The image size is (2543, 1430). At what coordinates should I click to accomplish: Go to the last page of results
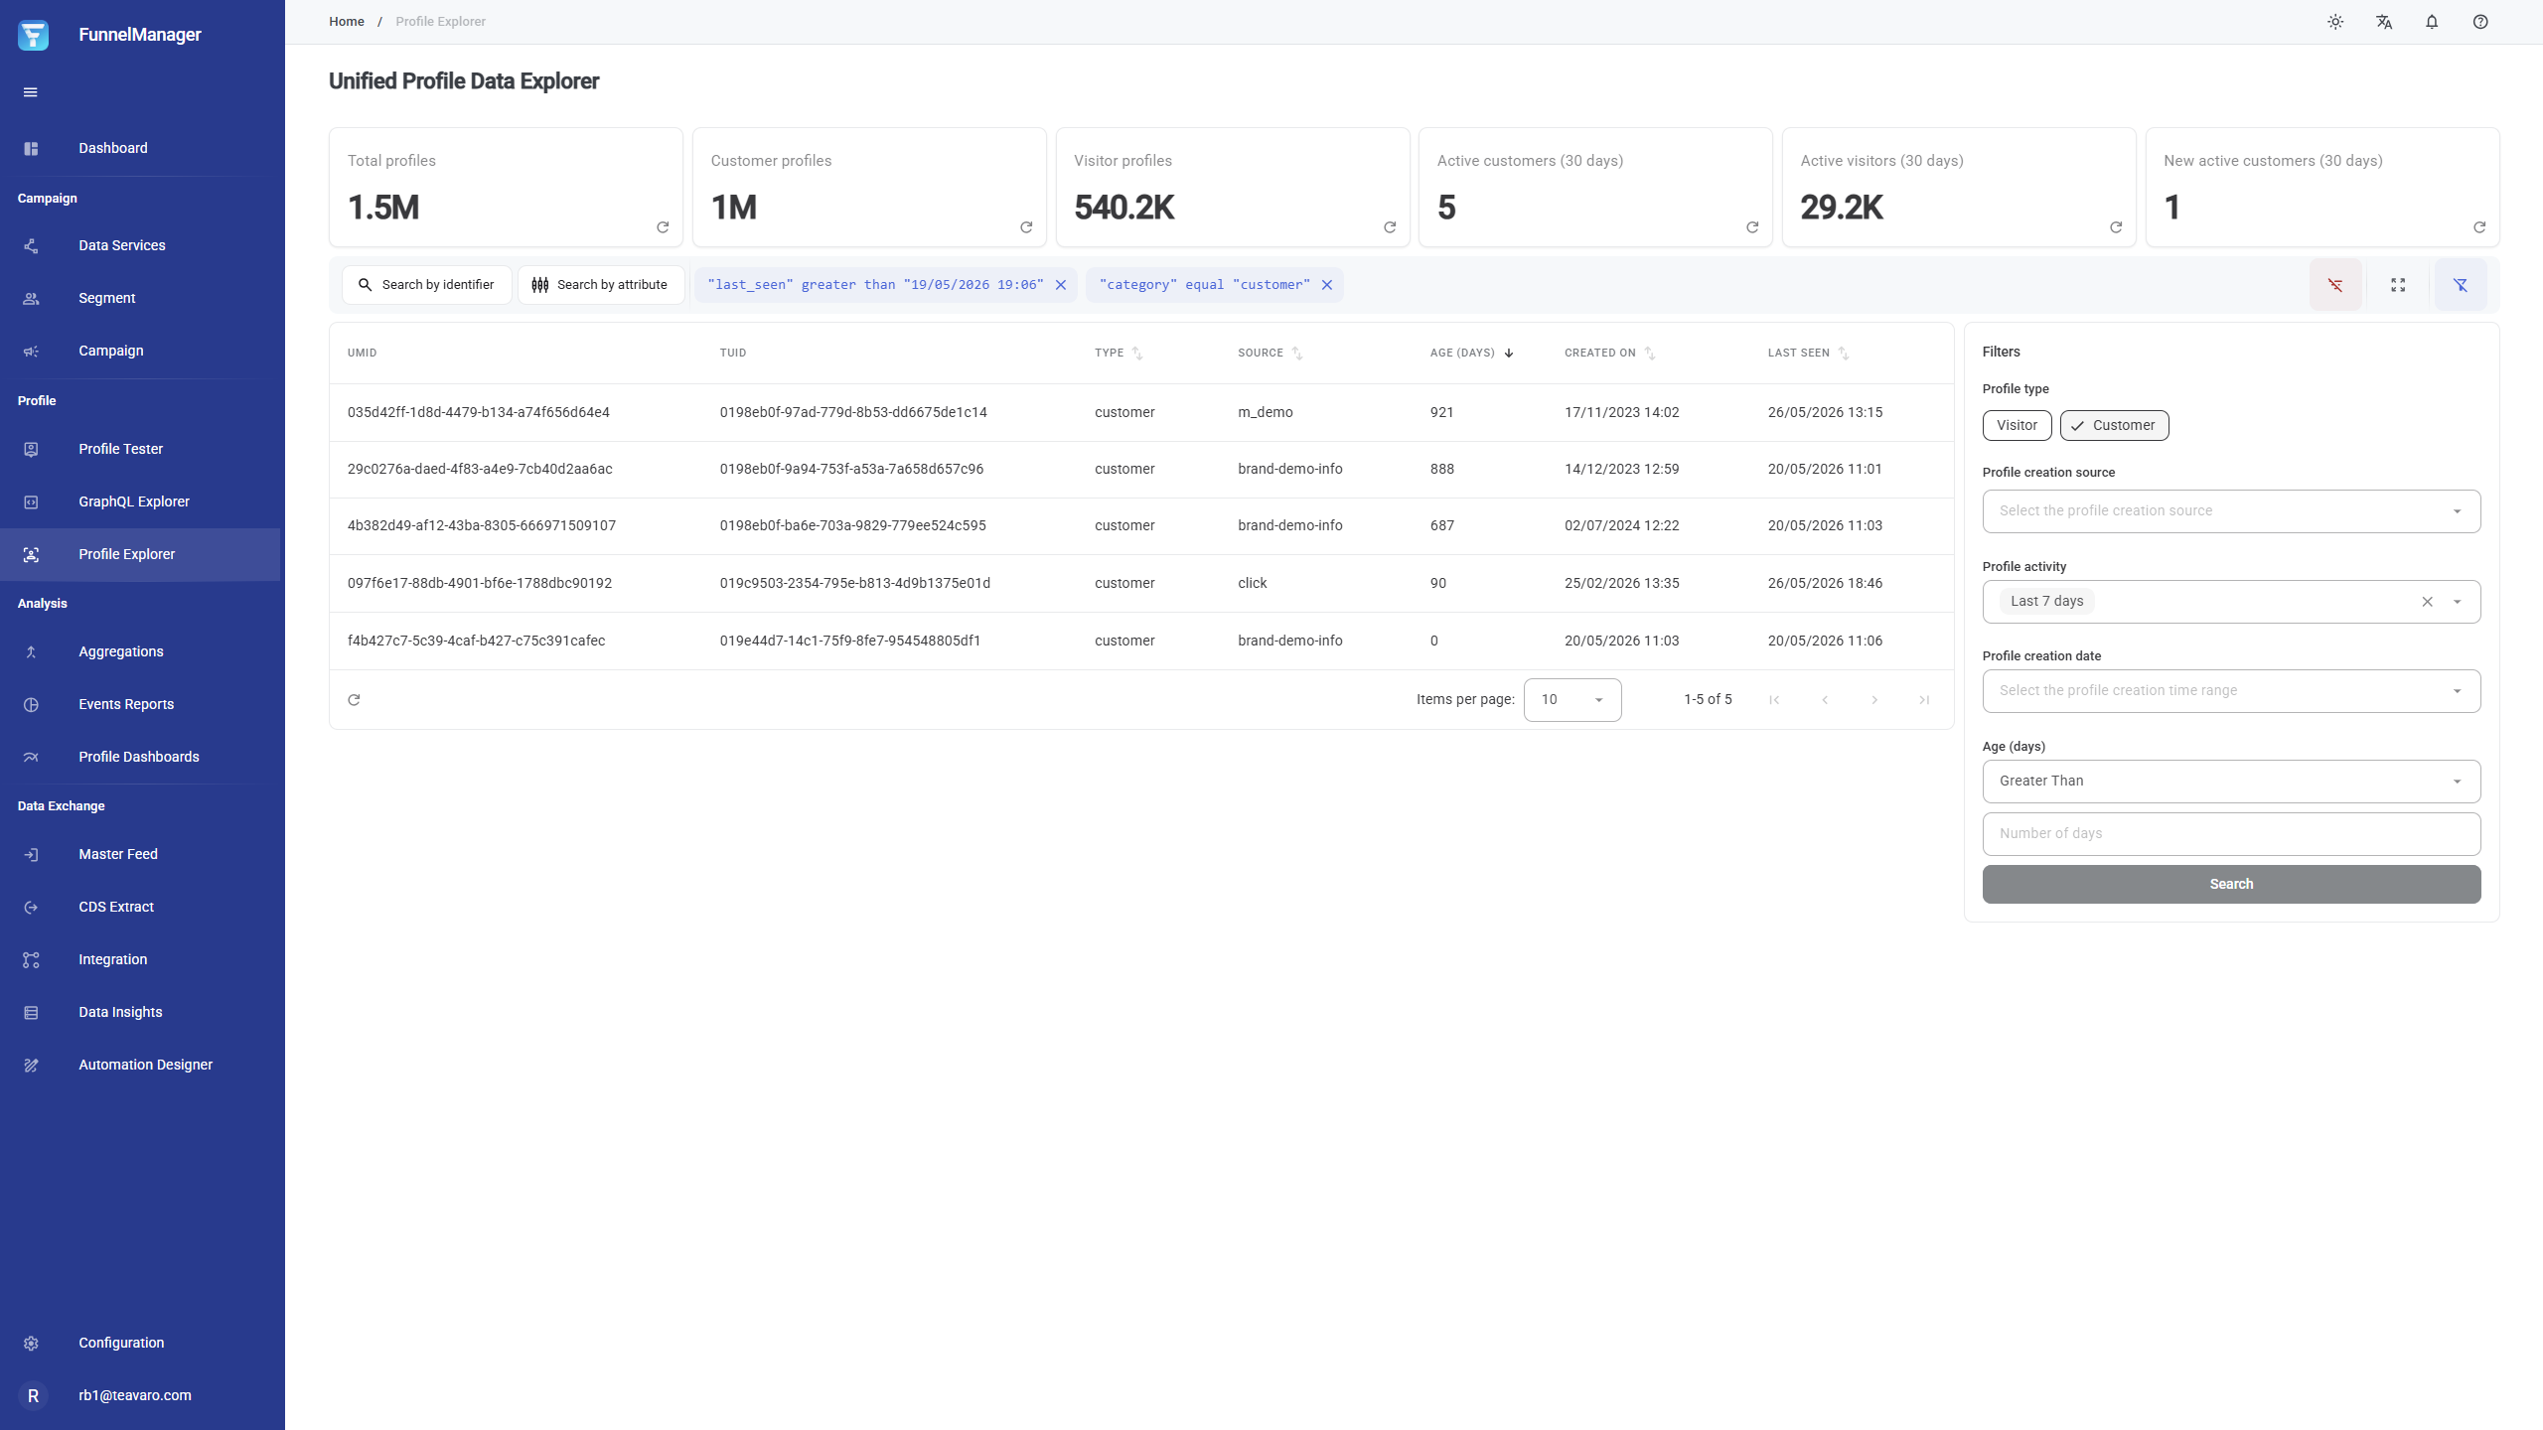click(x=1924, y=700)
